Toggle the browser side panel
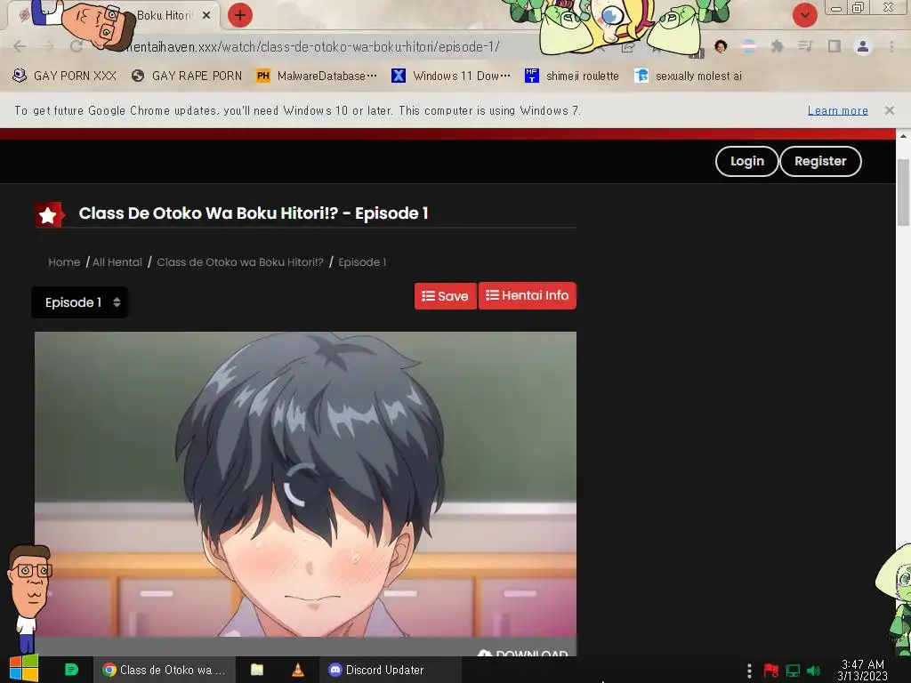The width and height of the screenshot is (911, 683). click(834, 46)
